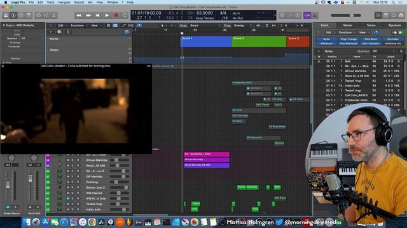Switch to the Tempo tab
Viewport: 407px width, 228px height.
coord(371,25)
